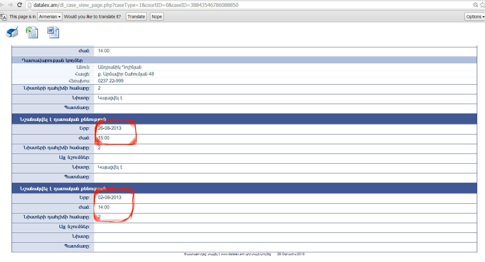
Task: Open the translation Options dropdown
Action: [x=475, y=17]
